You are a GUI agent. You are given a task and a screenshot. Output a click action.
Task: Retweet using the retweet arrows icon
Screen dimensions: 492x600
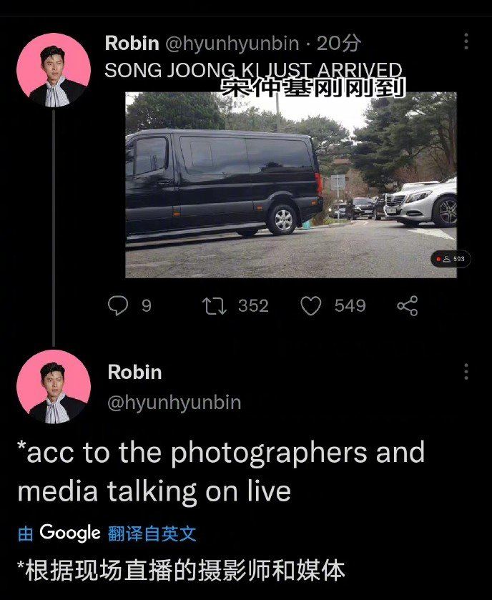click(215, 306)
